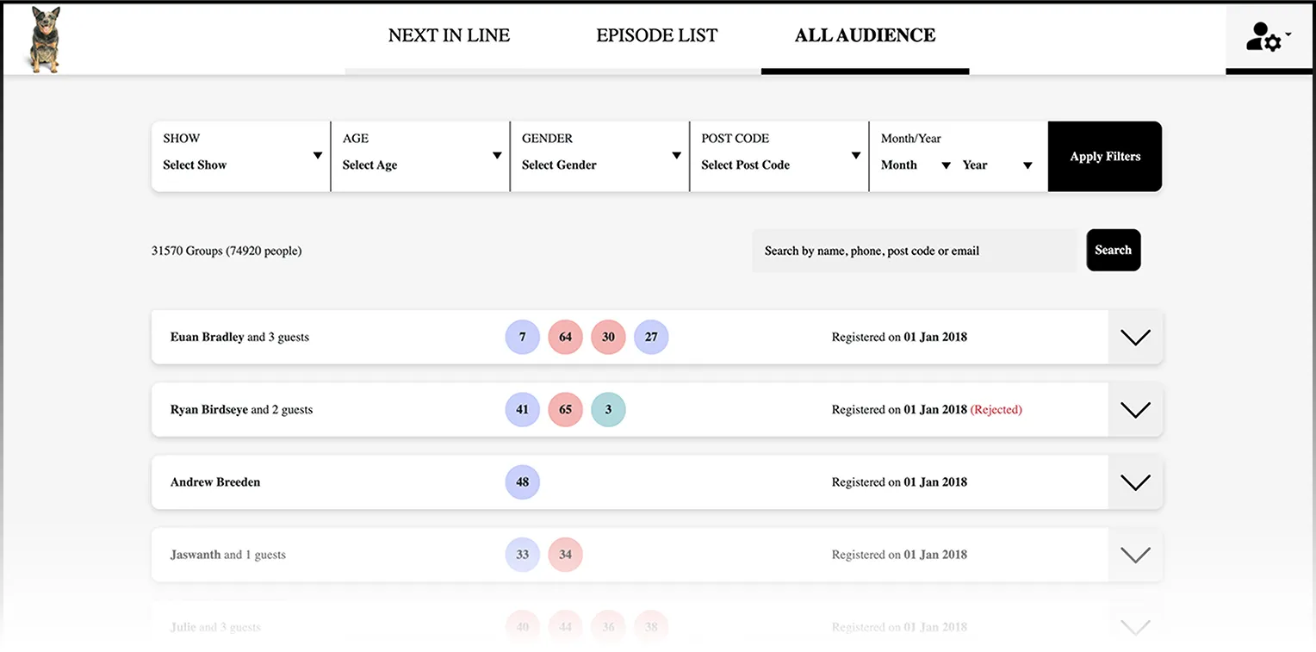The image size is (1316, 652).
Task: Expand Euan Bradley's group details
Action: (1134, 337)
